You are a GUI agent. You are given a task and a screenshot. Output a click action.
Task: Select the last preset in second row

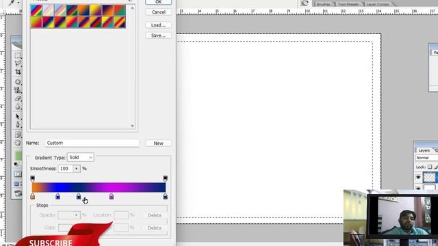point(120,23)
